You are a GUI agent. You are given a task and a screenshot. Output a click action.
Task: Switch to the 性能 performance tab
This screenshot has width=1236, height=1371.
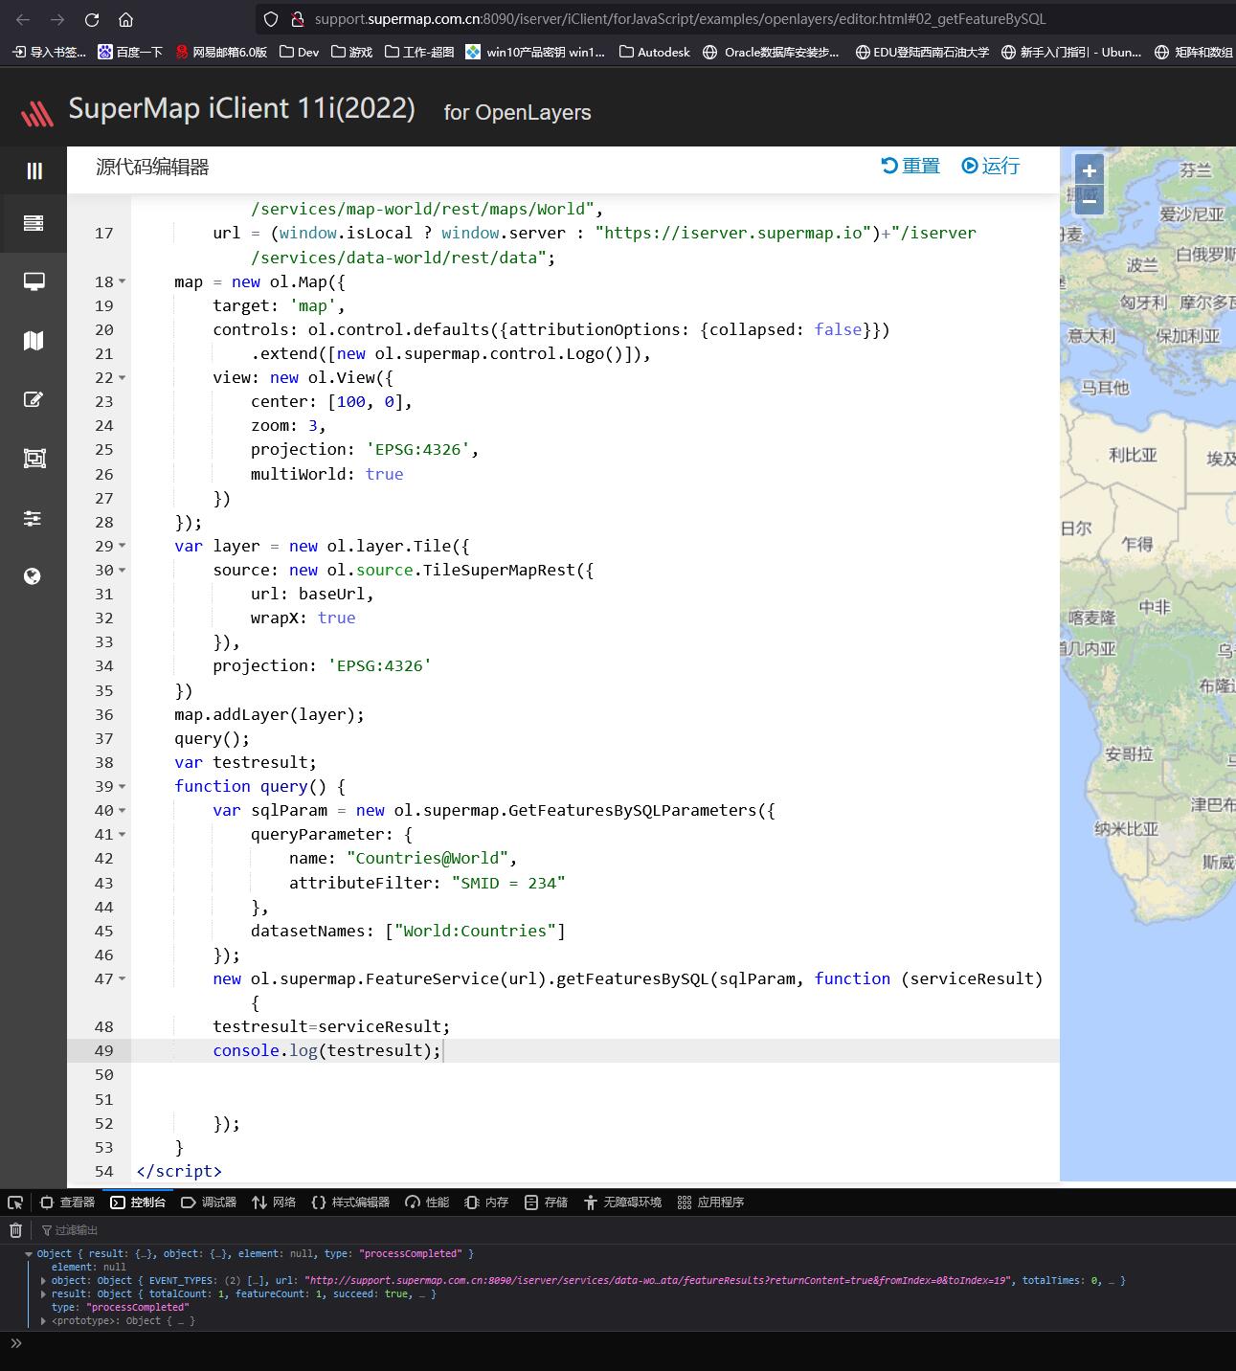(427, 1202)
